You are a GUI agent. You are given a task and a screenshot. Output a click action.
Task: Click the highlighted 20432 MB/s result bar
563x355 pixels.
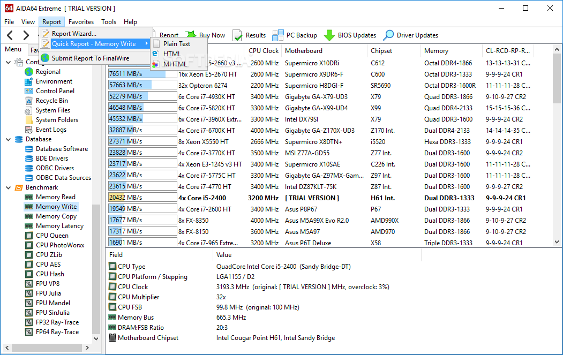coord(142,198)
